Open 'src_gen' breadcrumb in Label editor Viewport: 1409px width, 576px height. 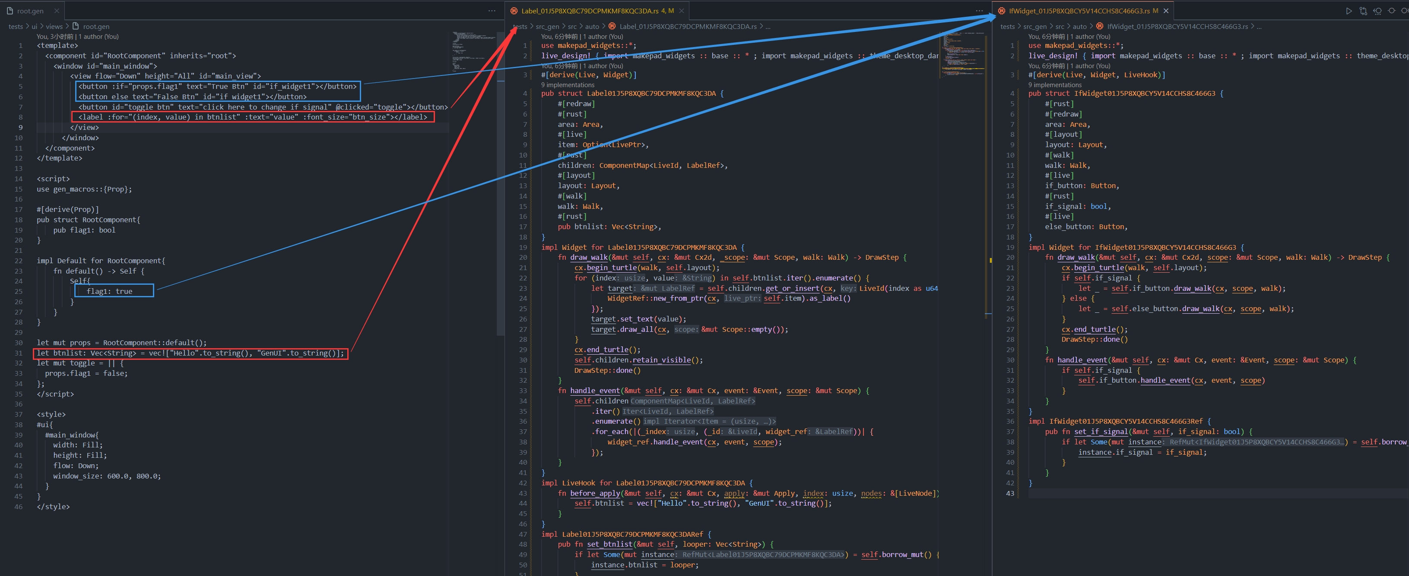pos(548,26)
